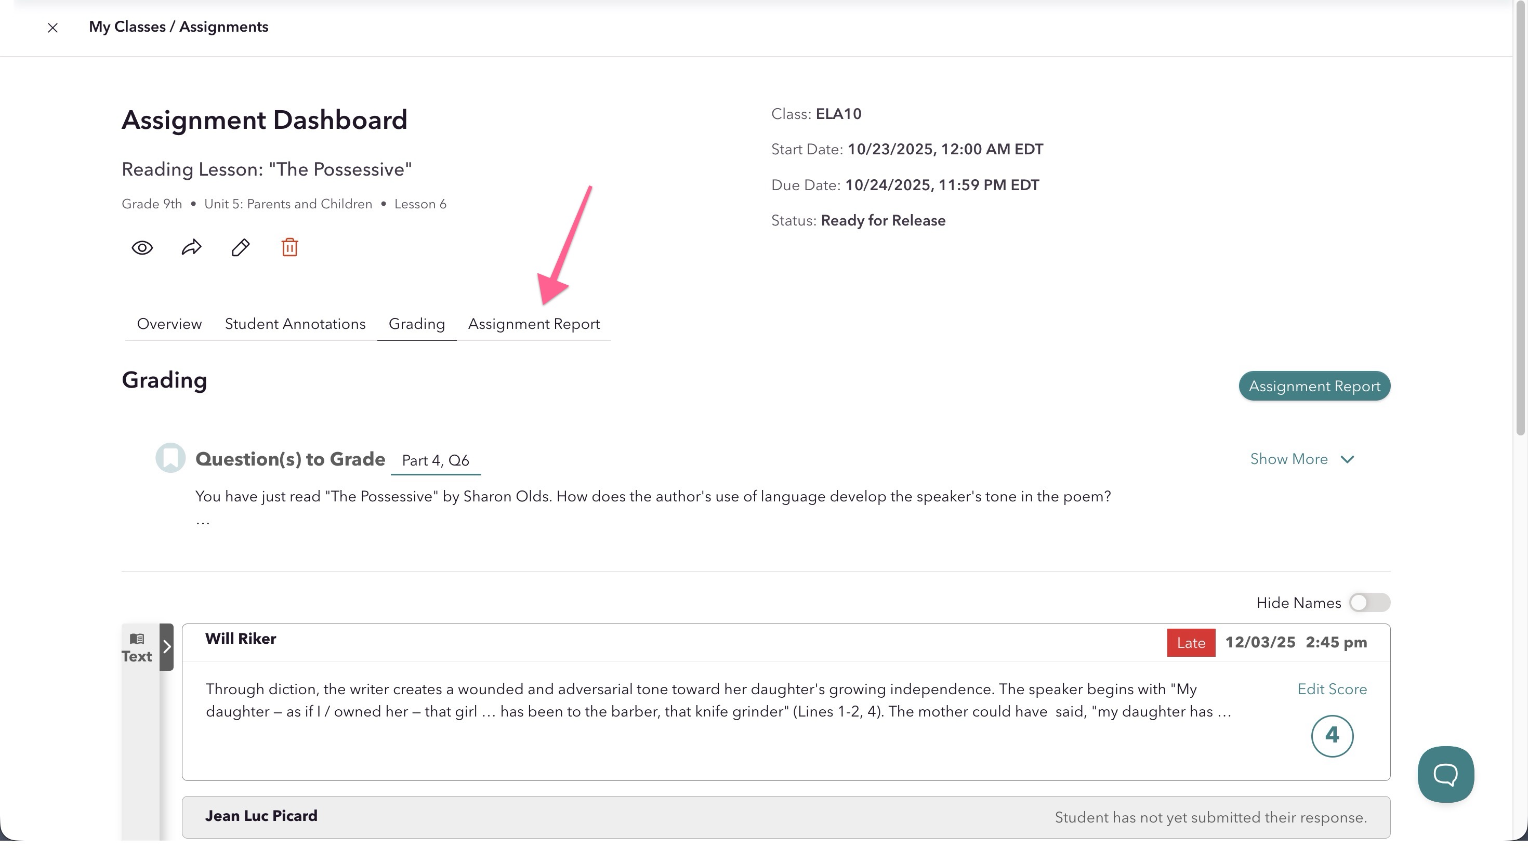This screenshot has width=1528, height=849.
Task: Switch to the Overview tab
Action: click(x=169, y=324)
